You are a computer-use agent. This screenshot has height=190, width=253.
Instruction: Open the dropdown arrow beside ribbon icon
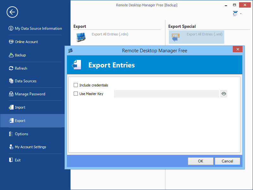[241, 14]
